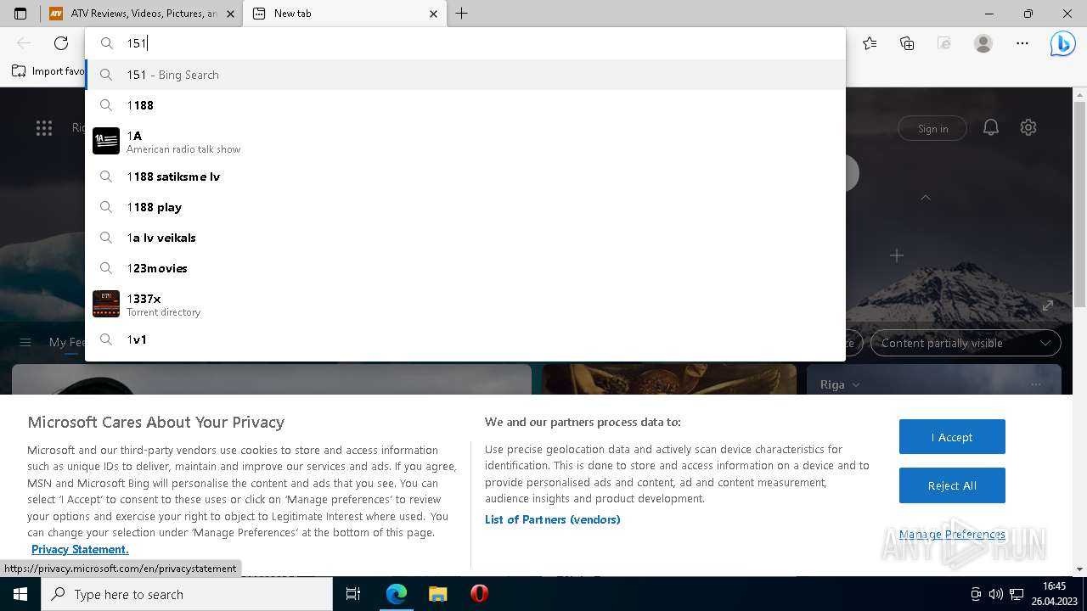Click in the address bar showing 151
1087x611 pixels.
tap(465, 43)
